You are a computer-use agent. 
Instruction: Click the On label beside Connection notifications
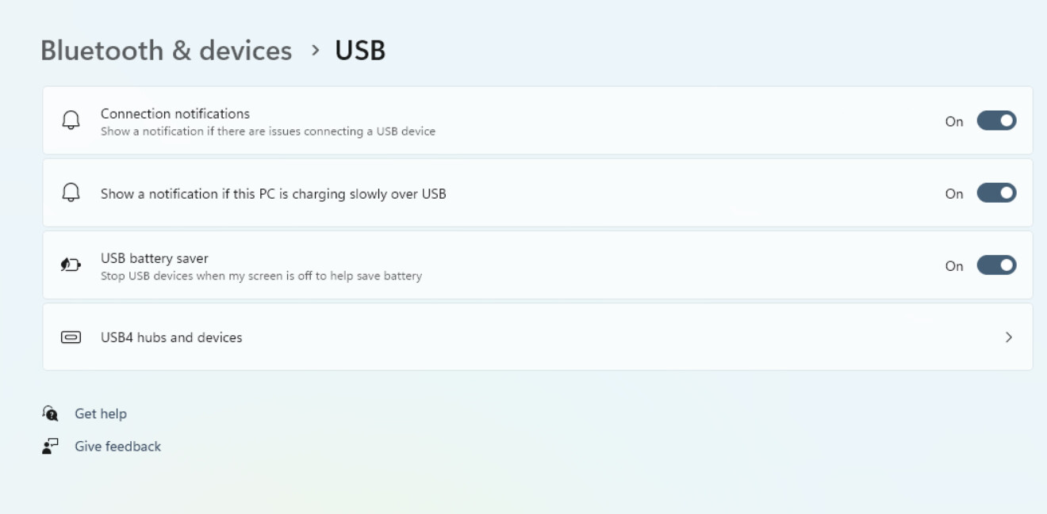point(954,122)
